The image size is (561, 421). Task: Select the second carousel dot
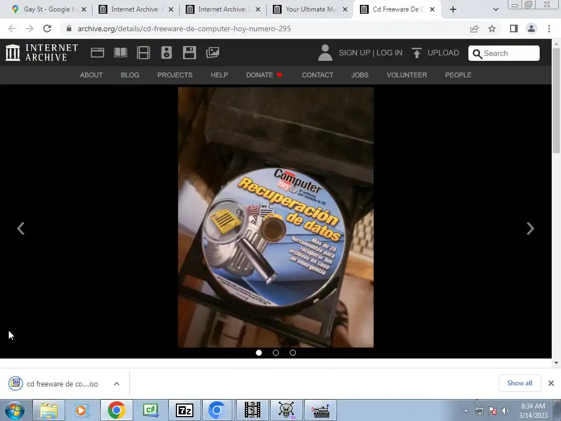[276, 352]
